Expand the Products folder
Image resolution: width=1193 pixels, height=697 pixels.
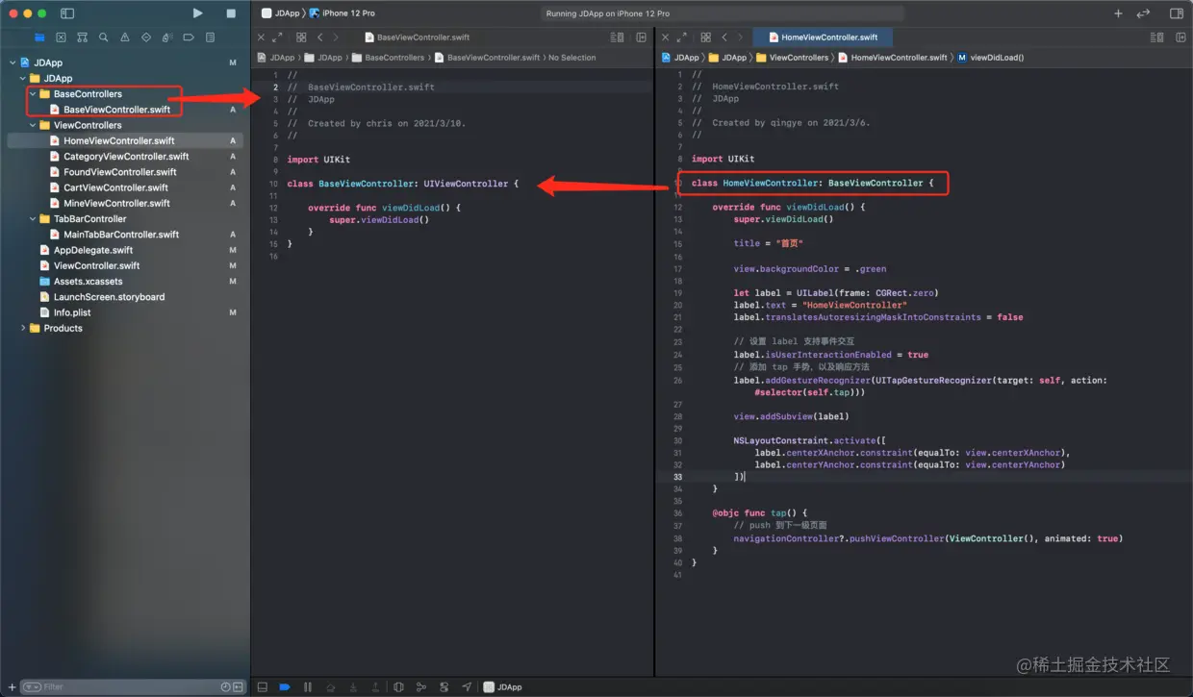tap(23, 328)
